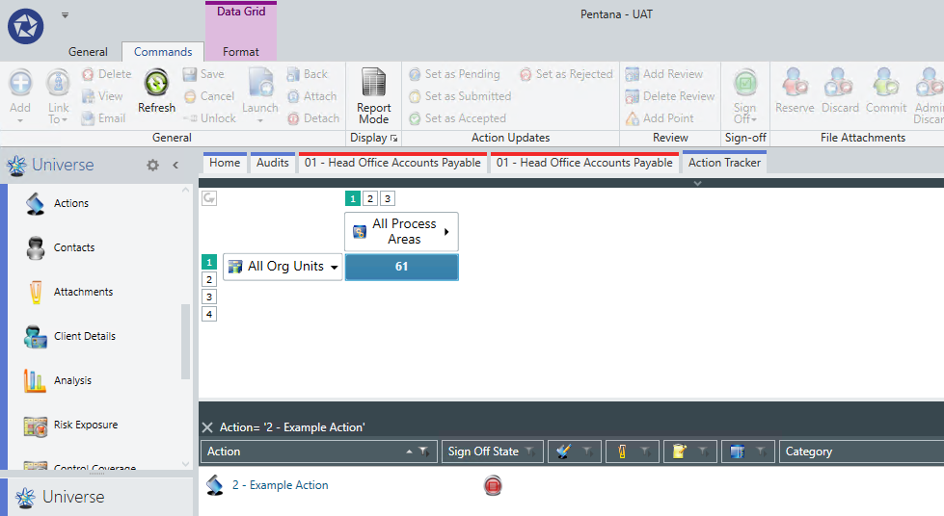This screenshot has width=944, height=516.
Task: Switch to the General ribbon tab
Action: pos(88,52)
